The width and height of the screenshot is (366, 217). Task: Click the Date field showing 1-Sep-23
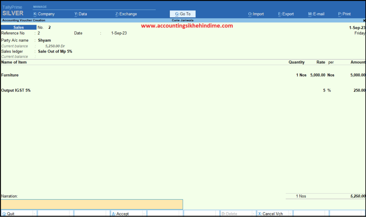[119, 33]
